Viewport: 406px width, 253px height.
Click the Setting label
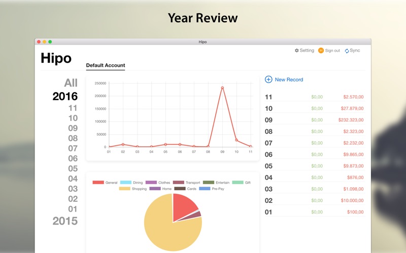click(307, 50)
